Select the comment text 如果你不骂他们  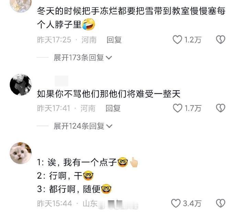[68, 94]
